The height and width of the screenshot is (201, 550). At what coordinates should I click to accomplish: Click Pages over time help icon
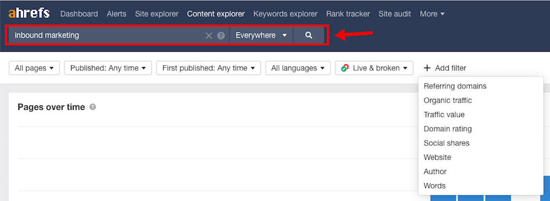[x=92, y=107]
